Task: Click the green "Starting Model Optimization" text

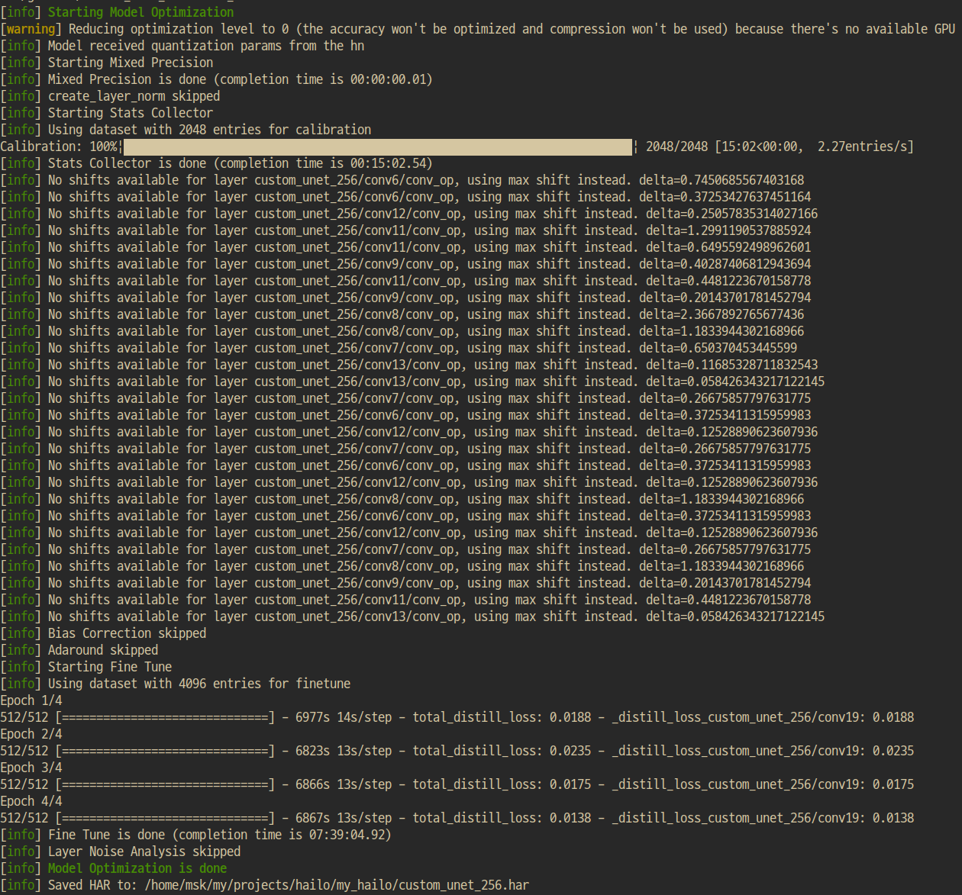Action: click(140, 12)
